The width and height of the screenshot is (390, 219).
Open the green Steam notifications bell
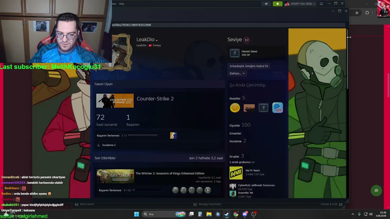[x=278, y=4]
